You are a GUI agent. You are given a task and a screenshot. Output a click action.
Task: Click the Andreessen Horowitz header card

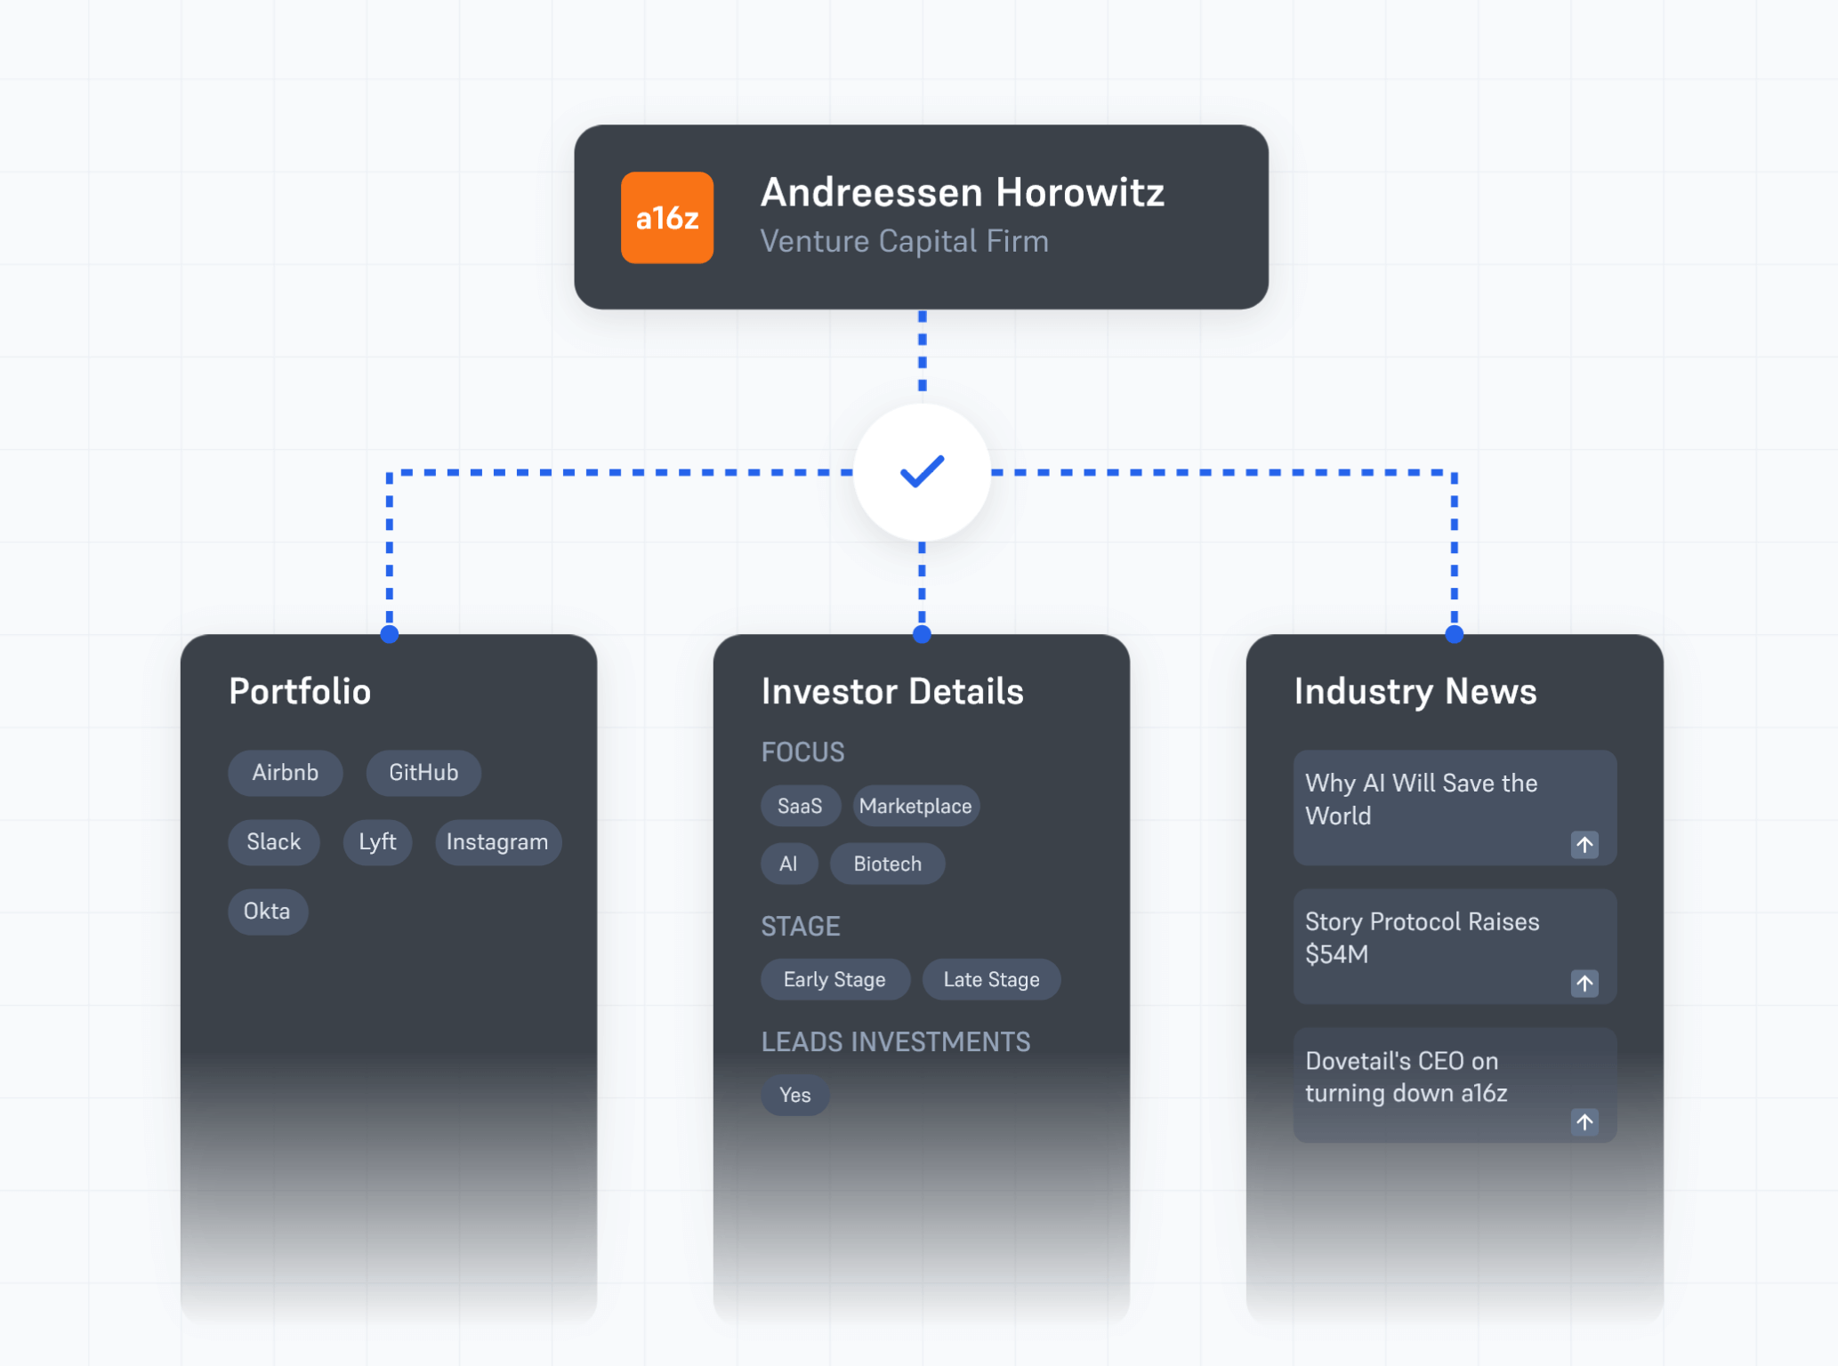click(x=922, y=216)
